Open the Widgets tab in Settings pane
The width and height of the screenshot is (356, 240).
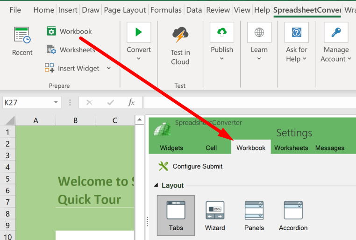tap(171, 148)
